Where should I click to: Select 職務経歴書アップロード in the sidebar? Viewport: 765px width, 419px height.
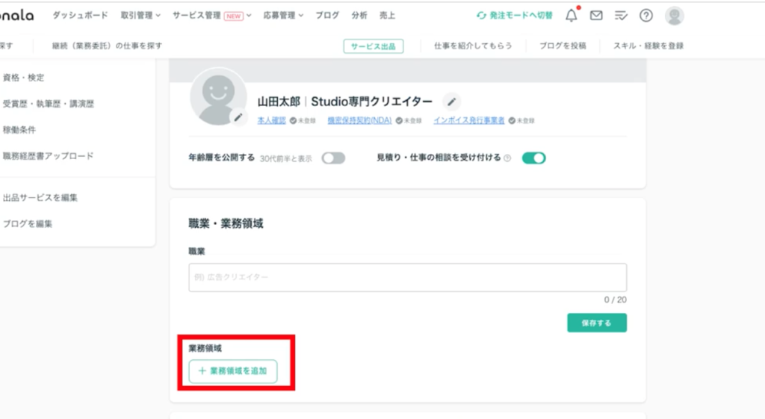48,156
